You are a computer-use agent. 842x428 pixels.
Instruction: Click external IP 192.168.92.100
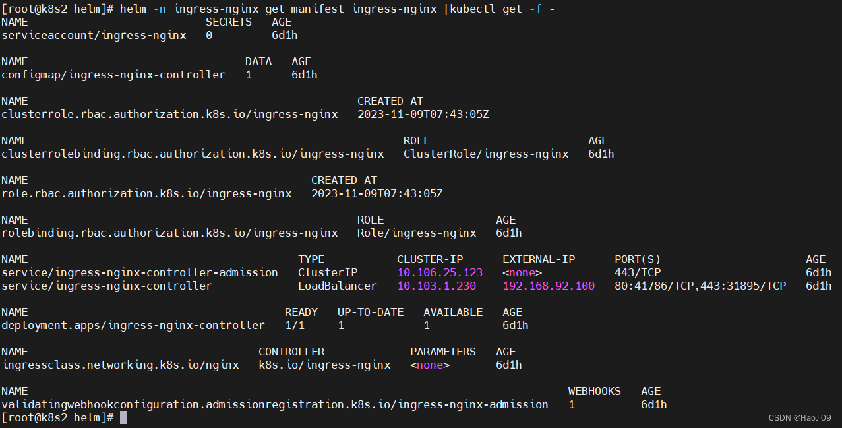pyautogui.click(x=549, y=286)
